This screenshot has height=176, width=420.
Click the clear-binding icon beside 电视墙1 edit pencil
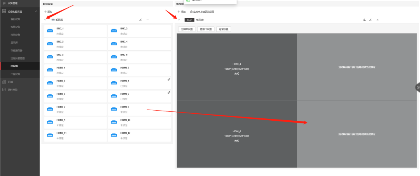tap(364, 20)
